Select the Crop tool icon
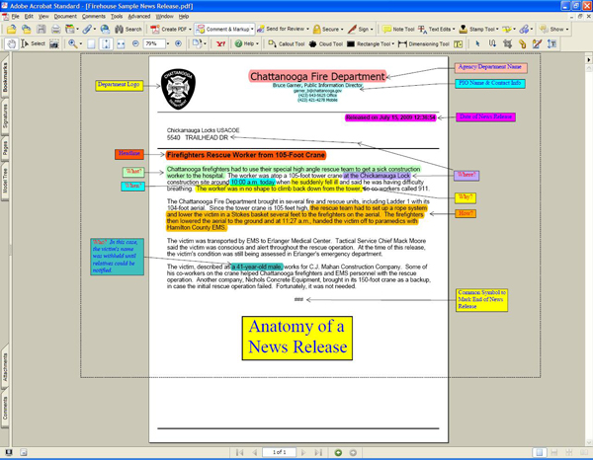The image size is (593, 460). pyautogui.click(x=507, y=43)
